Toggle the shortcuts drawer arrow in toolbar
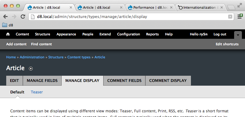The height and width of the screenshot is (117, 245). (x=238, y=35)
